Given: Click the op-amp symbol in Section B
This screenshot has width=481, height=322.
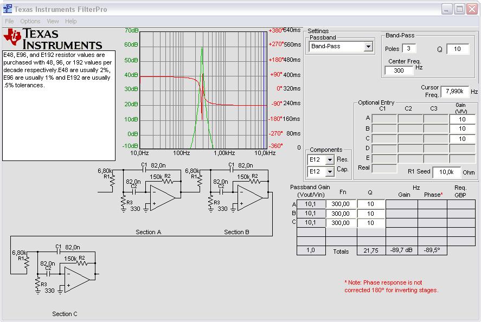Looking at the screenshot, I should (249, 198).
